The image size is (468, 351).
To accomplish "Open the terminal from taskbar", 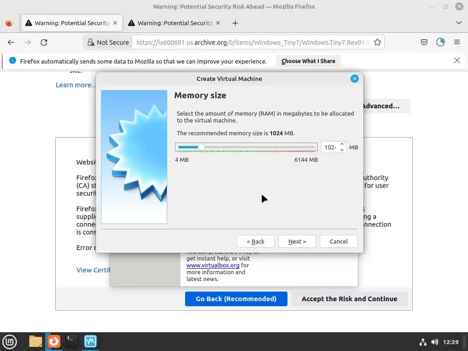I will click(72, 341).
